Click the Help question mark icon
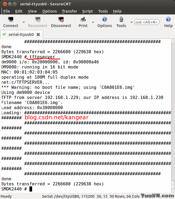This screenshot has height=199, width=175. coord(168,20)
